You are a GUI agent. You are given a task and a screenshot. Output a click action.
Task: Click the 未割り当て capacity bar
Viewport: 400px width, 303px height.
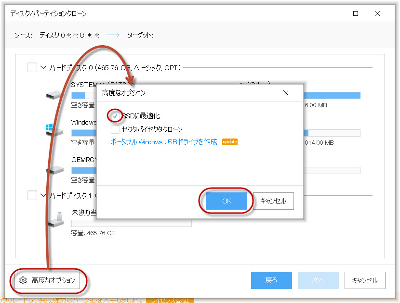coord(132,223)
